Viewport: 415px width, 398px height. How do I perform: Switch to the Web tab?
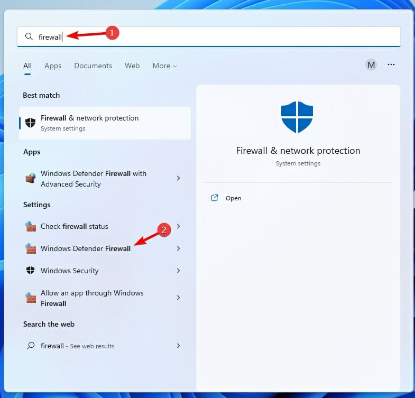pyautogui.click(x=132, y=66)
